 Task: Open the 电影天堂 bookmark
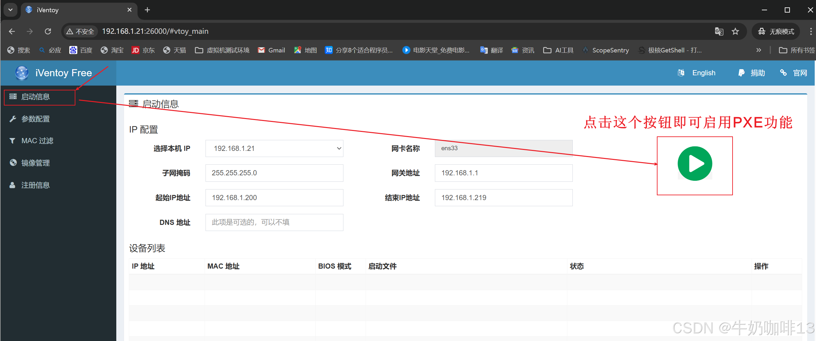pyautogui.click(x=436, y=50)
